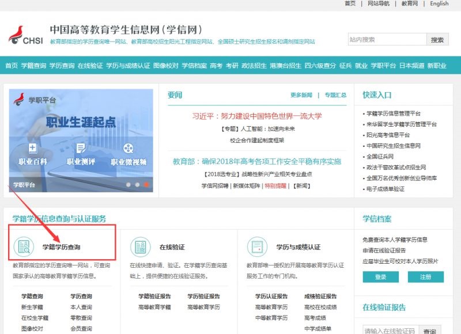Open 政法招生 in the navigation bar
Viewport: 461px width, 334px height.
tap(254, 66)
